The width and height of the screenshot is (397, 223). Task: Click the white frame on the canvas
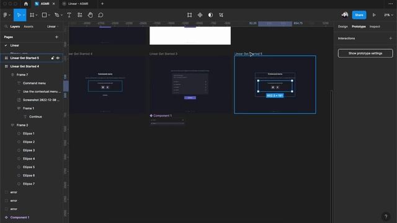coord(190,36)
